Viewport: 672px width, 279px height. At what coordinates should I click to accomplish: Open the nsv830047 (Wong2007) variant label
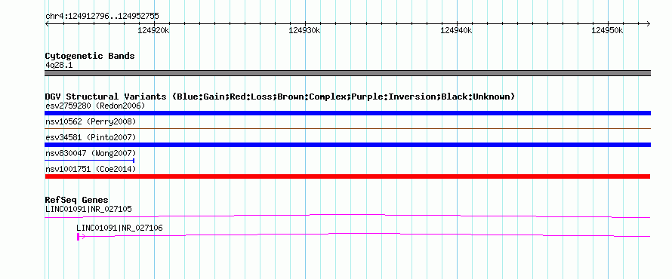point(91,153)
